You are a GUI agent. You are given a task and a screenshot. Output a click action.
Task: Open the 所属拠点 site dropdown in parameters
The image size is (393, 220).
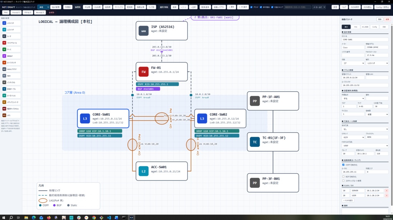tap(353, 99)
